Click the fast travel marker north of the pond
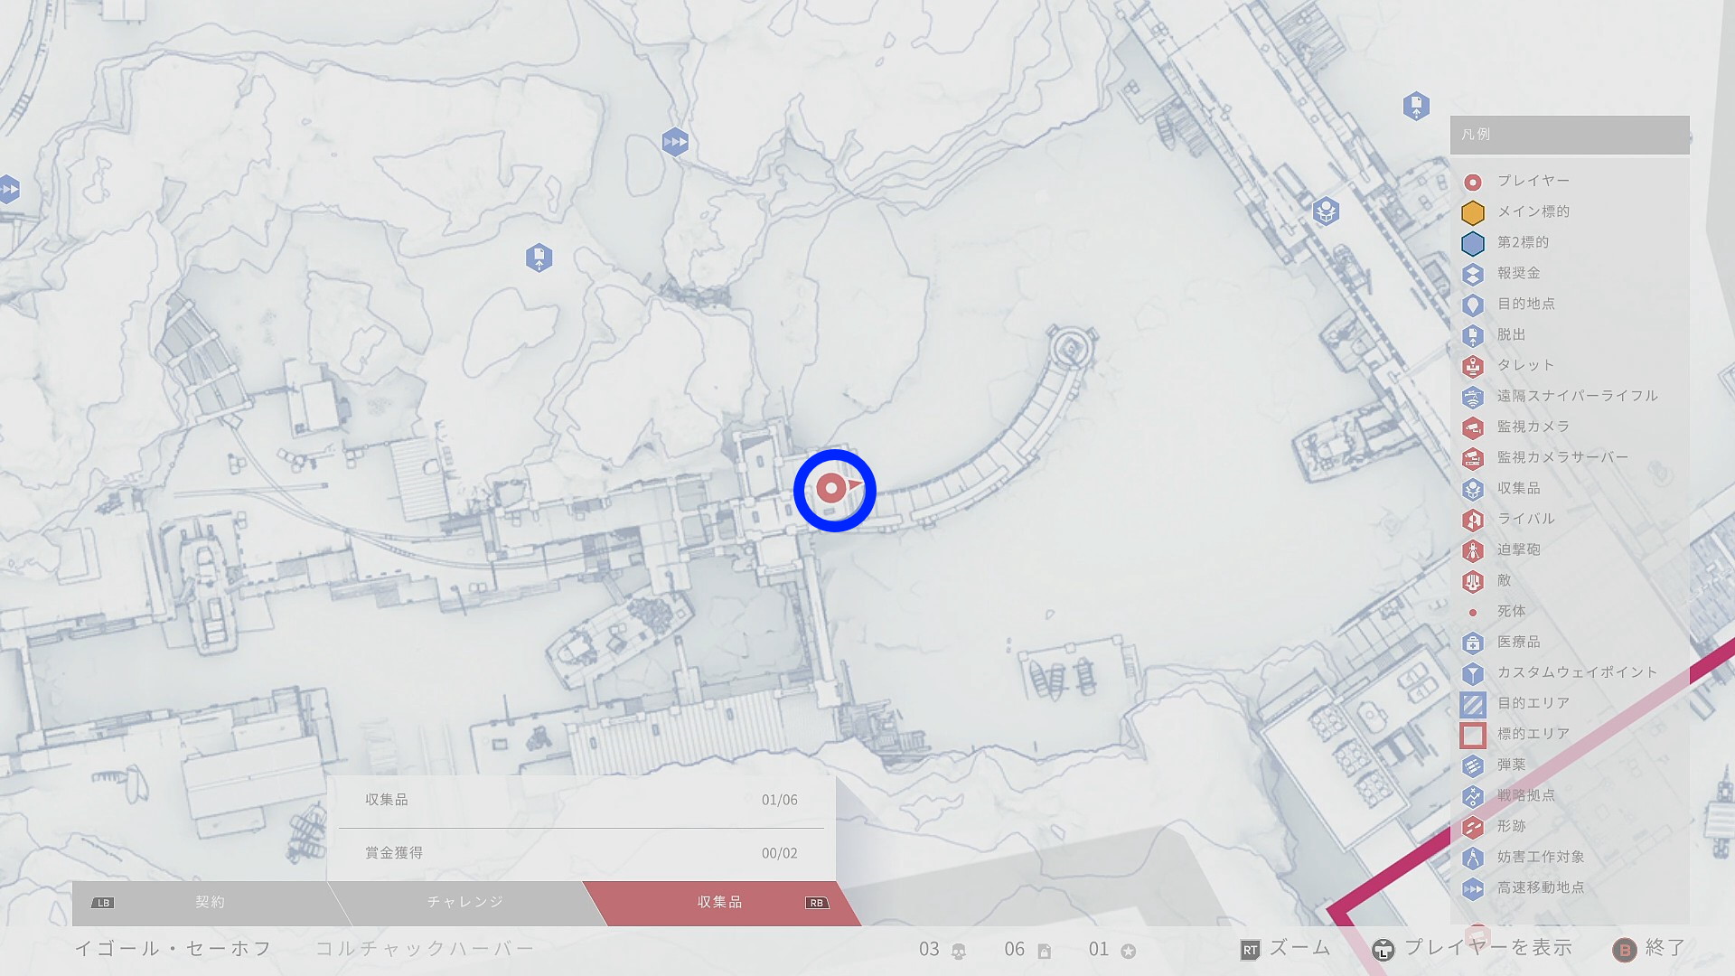 [675, 142]
